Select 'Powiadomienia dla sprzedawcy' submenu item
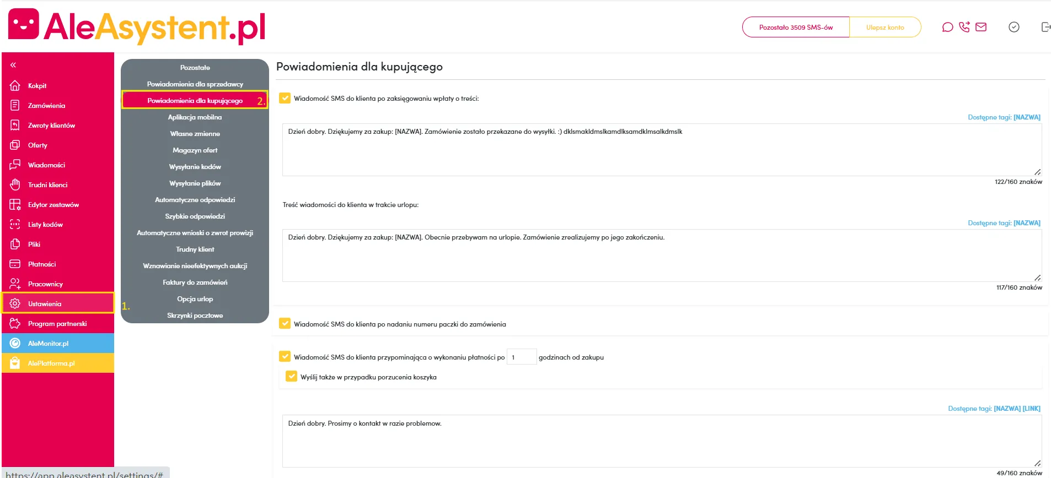This screenshot has height=478, width=1051. pyautogui.click(x=195, y=84)
